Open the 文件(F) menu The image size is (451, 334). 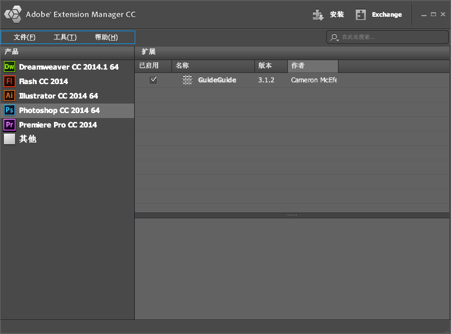tap(24, 37)
